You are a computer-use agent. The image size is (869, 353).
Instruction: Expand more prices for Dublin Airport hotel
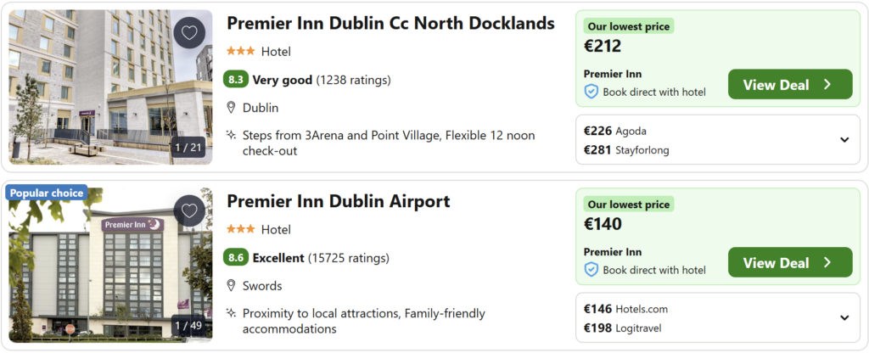(x=844, y=318)
